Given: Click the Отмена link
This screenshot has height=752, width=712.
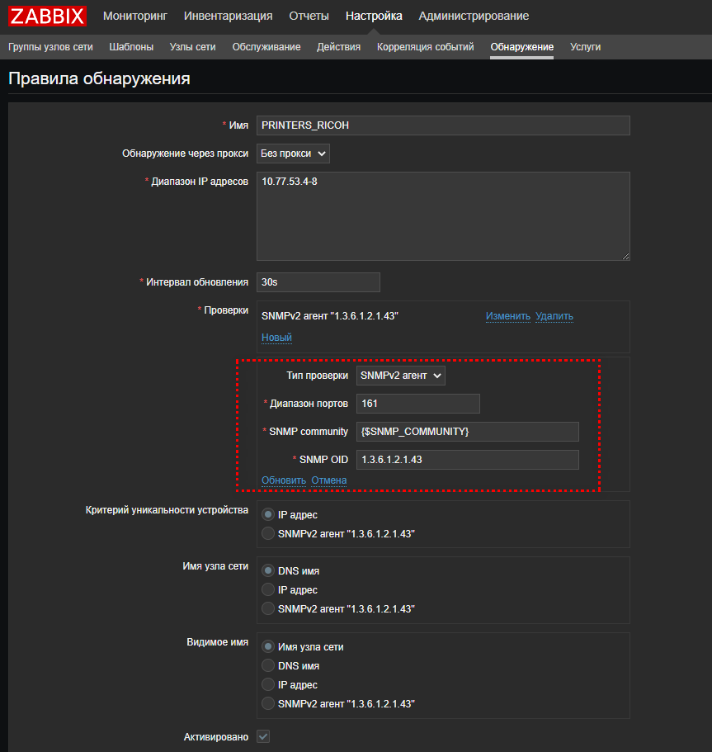Looking at the screenshot, I should (x=328, y=480).
